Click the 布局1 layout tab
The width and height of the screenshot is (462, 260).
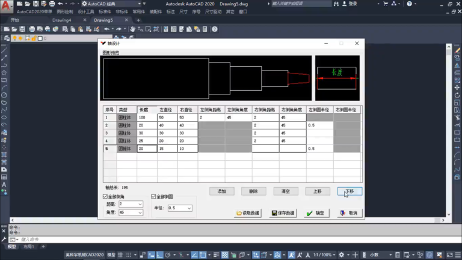point(29,246)
